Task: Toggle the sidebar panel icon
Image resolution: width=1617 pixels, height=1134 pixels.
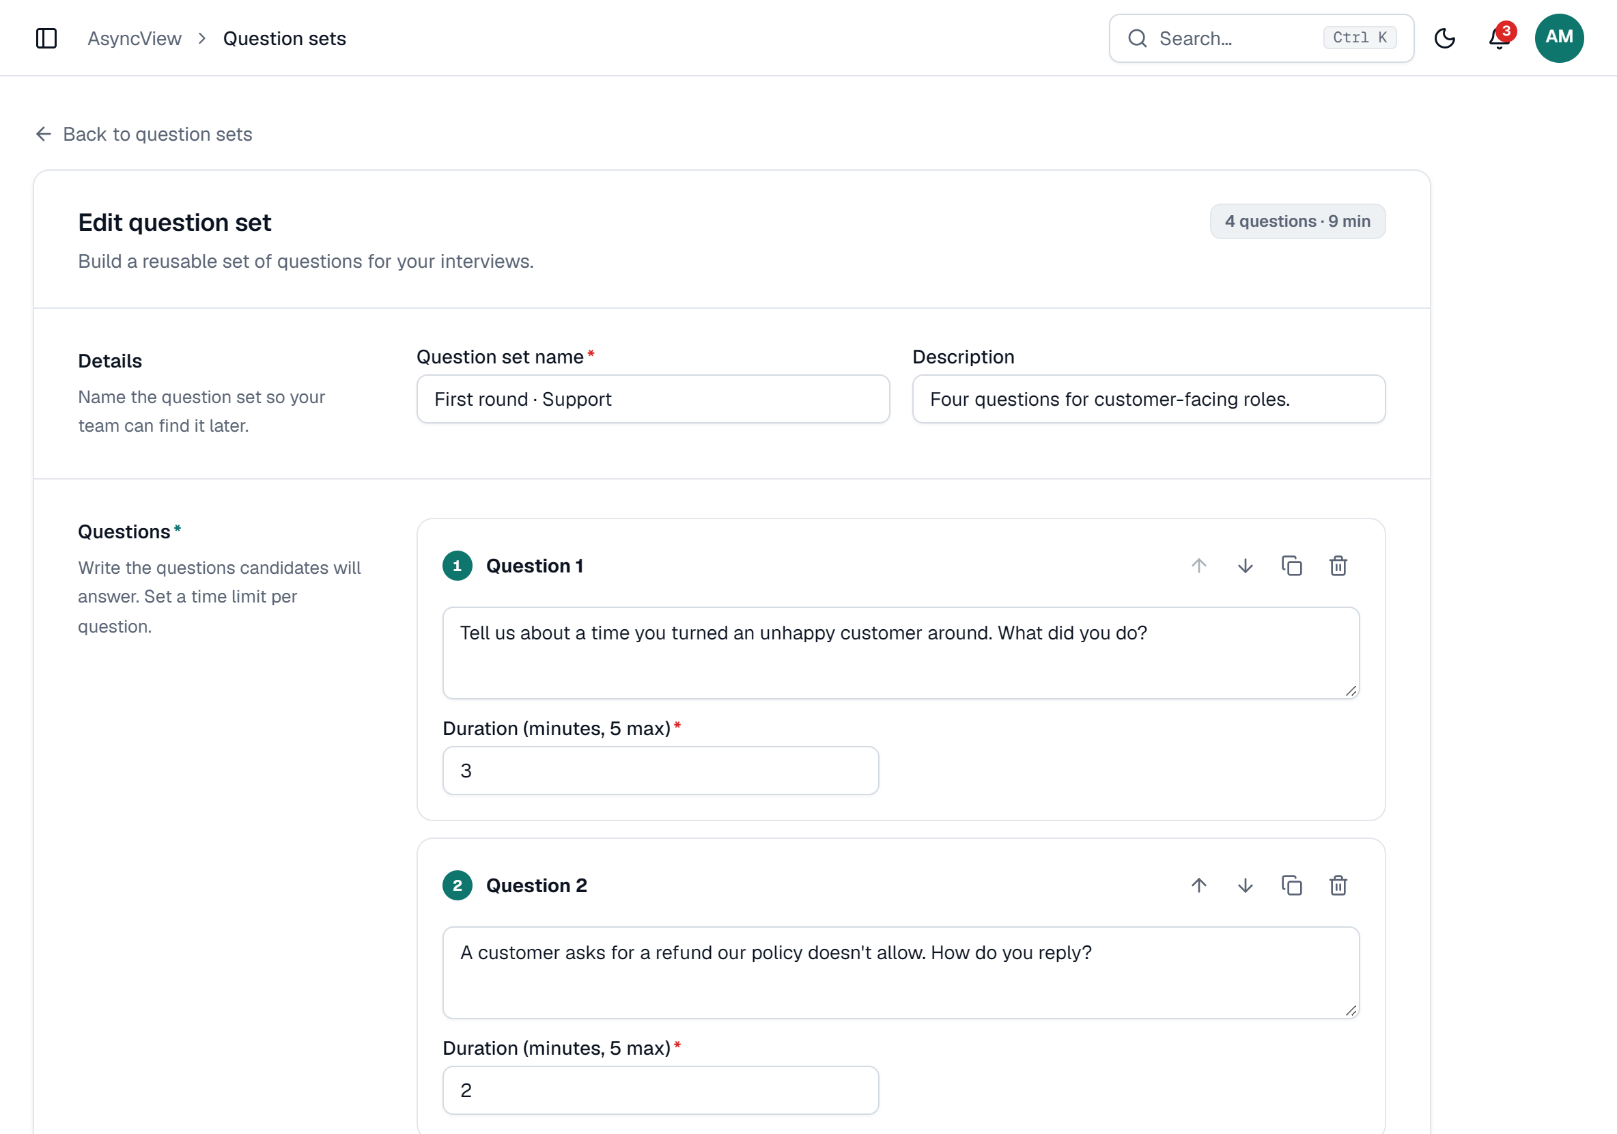Action: (x=46, y=38)
